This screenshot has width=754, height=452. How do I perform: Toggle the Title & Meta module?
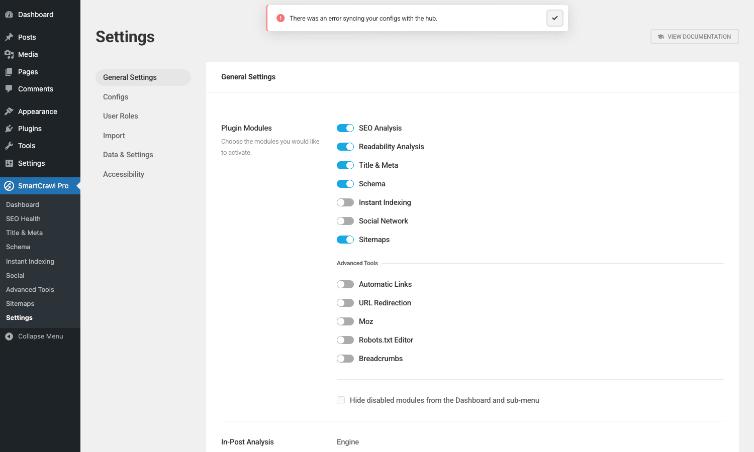click(x=345, y=165)
